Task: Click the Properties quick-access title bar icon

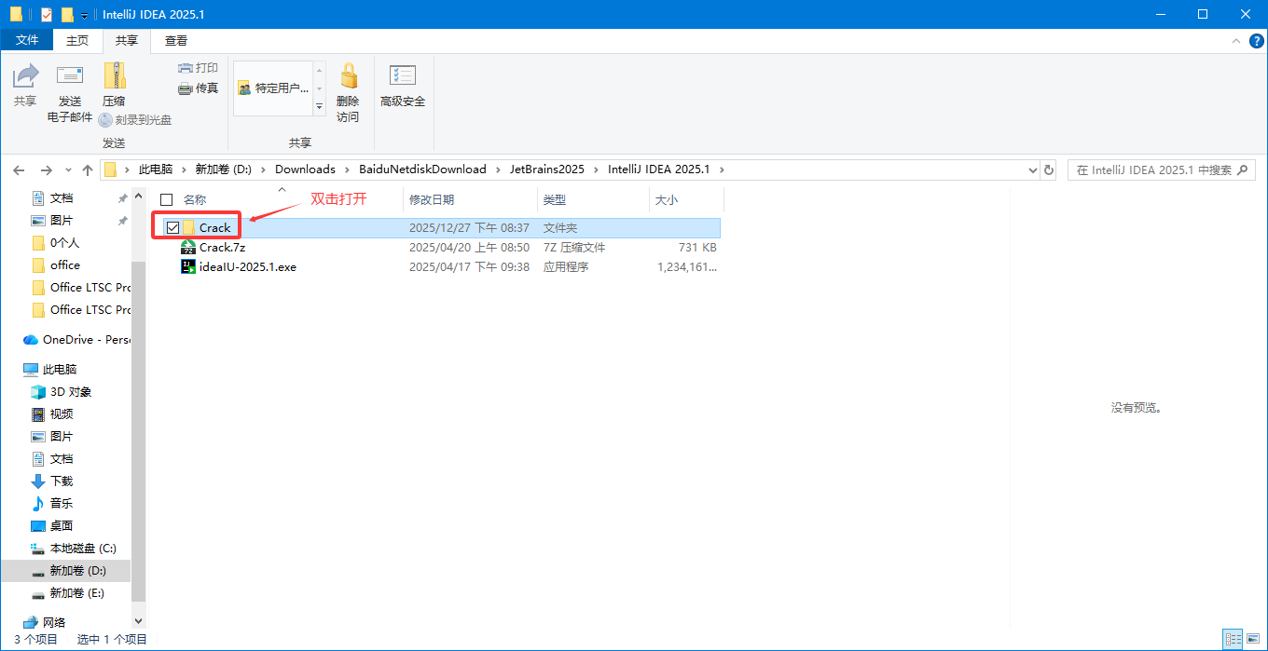Action: (45, 15)
